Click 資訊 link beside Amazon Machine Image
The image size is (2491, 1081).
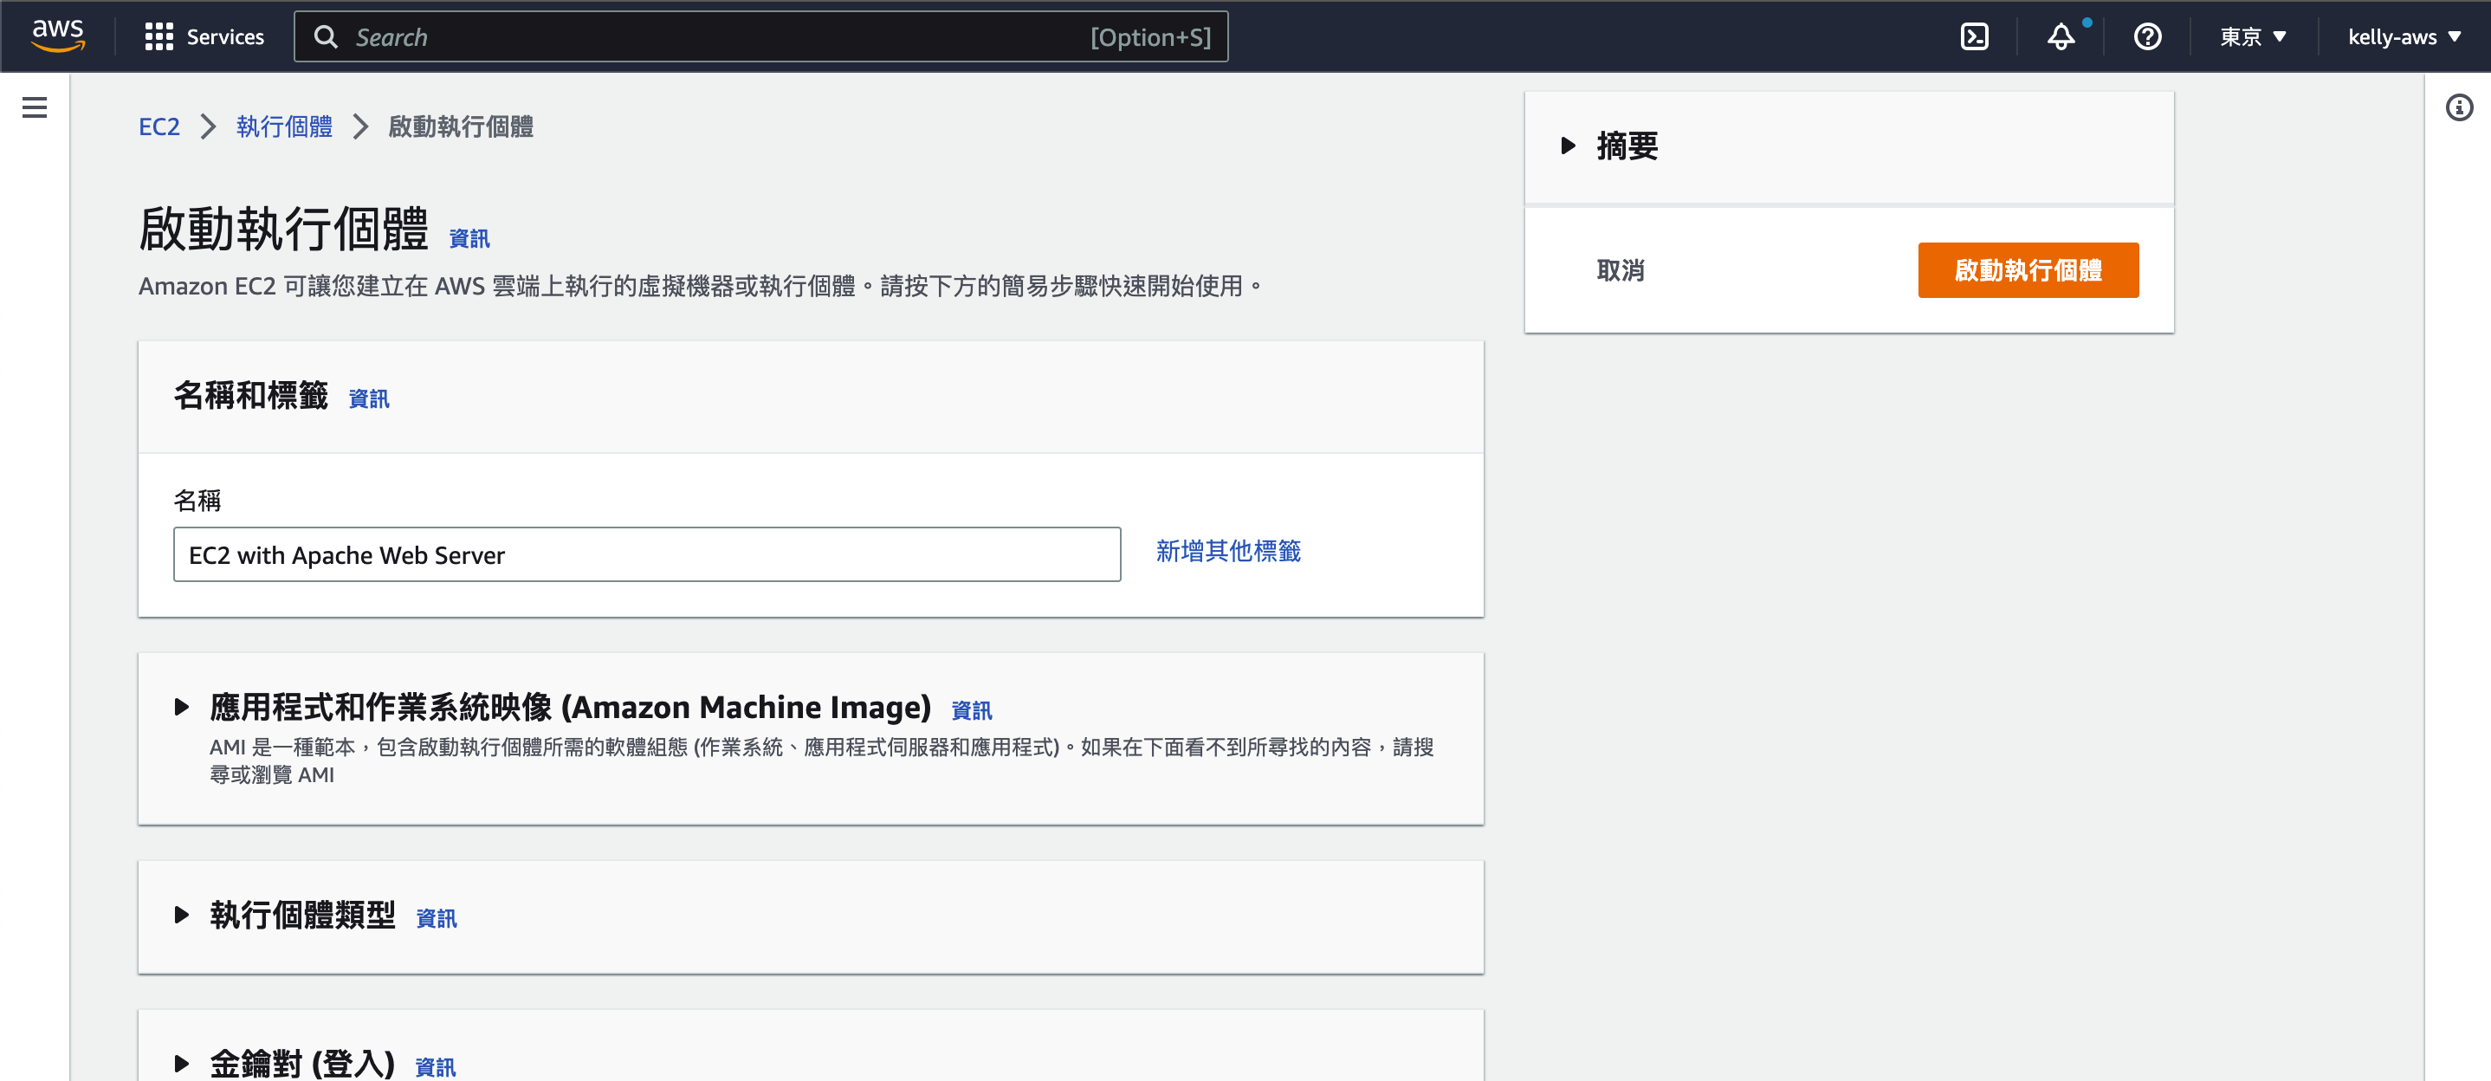[x=972, y=710]
